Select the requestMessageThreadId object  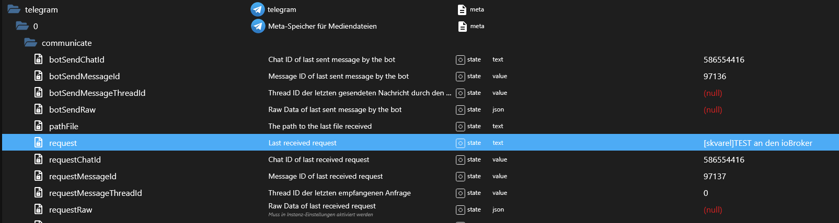[96, 193]
